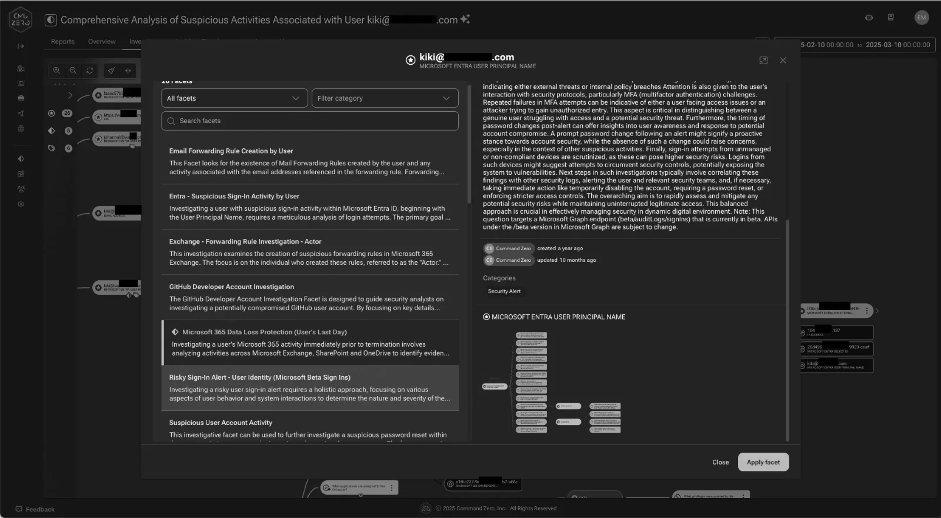Open the investigations search icon in sidebar
This screenshot has height=518, width=941.
(21, 68)
